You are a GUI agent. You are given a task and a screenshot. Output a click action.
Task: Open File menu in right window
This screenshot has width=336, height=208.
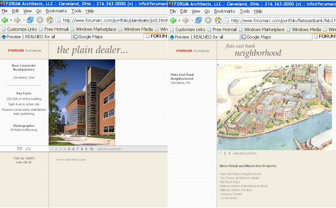coord(173,11)
